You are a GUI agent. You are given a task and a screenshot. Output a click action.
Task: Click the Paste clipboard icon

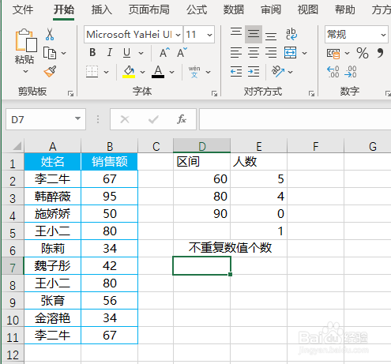click(x=26, y=40)
